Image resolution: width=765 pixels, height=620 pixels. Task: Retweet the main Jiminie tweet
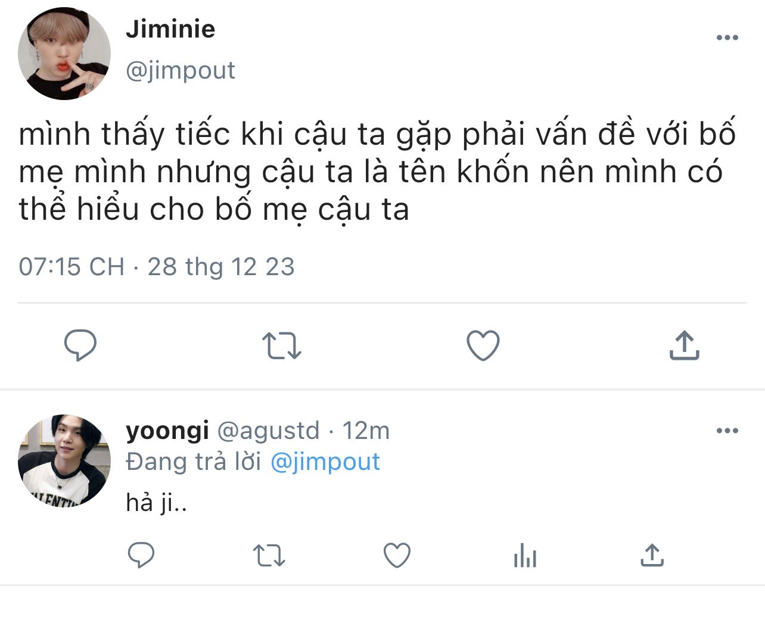282,345
